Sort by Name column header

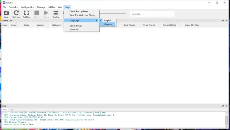[x=14, y=25]
